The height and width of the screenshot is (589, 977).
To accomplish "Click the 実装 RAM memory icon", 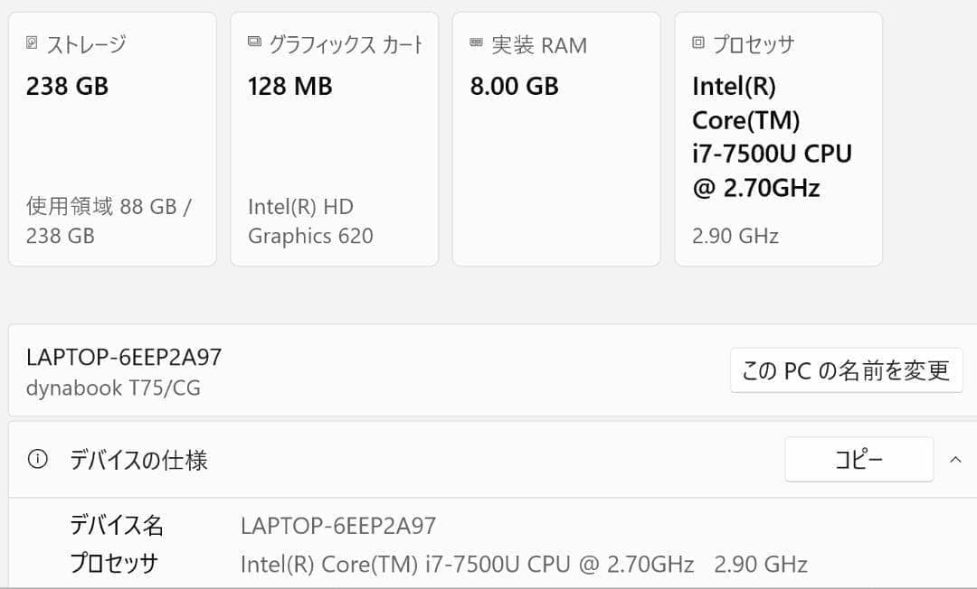I will 476,40.
